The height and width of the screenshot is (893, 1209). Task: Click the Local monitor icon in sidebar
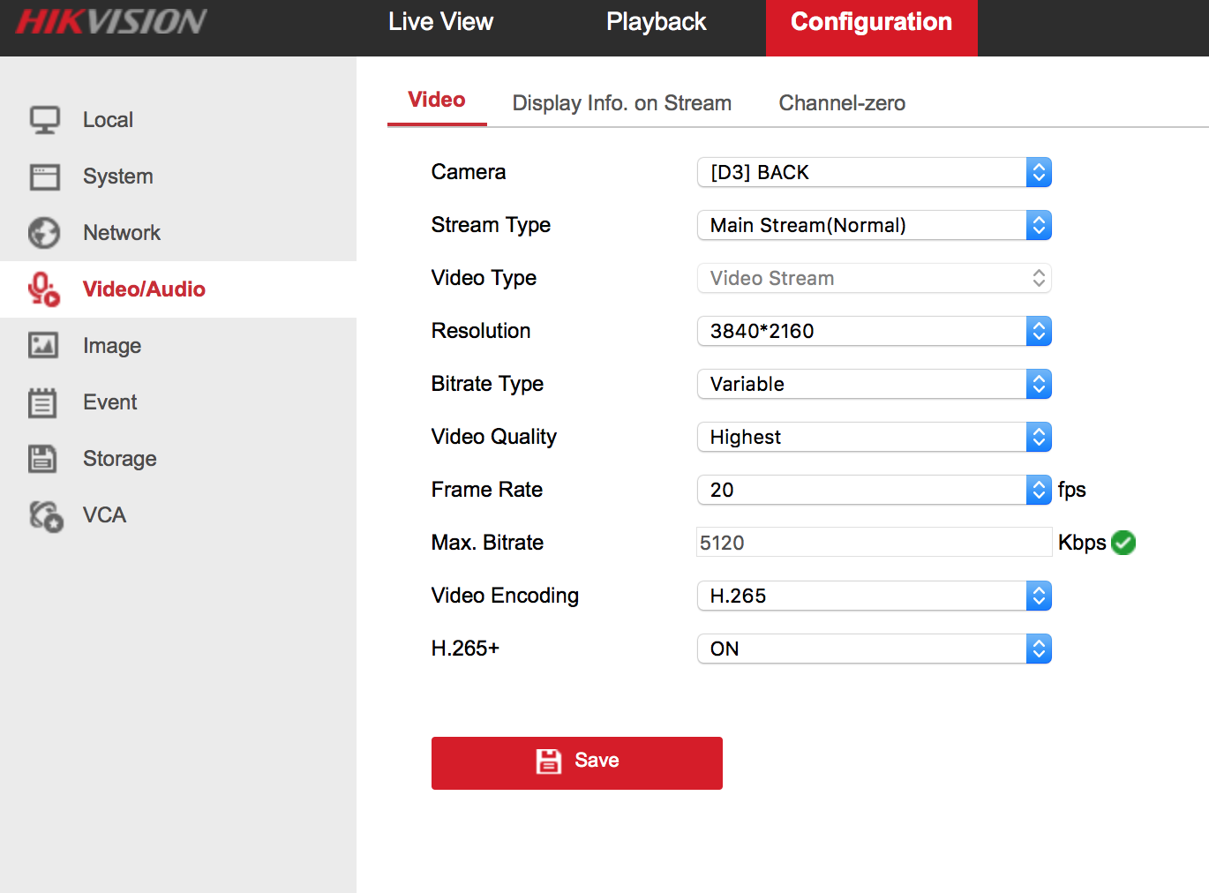44,120
